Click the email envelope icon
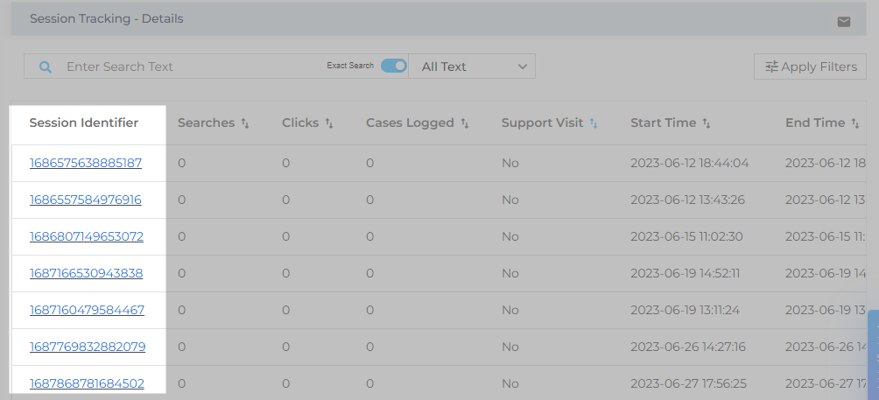Image resolution: width=879 pixels, height=400 pixels. click(844, 22)
